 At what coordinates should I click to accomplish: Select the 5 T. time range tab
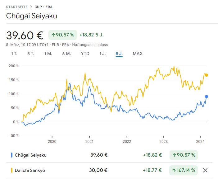30,54
